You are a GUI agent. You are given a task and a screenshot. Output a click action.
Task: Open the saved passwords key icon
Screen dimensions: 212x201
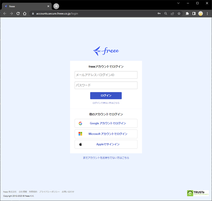(x=159, y=13)
